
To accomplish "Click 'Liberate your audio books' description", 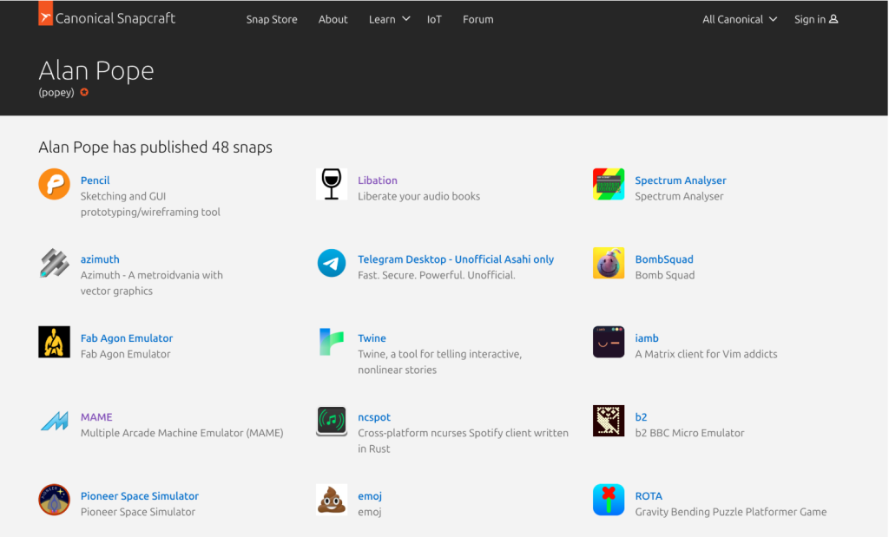I will (x=419, y=196).
